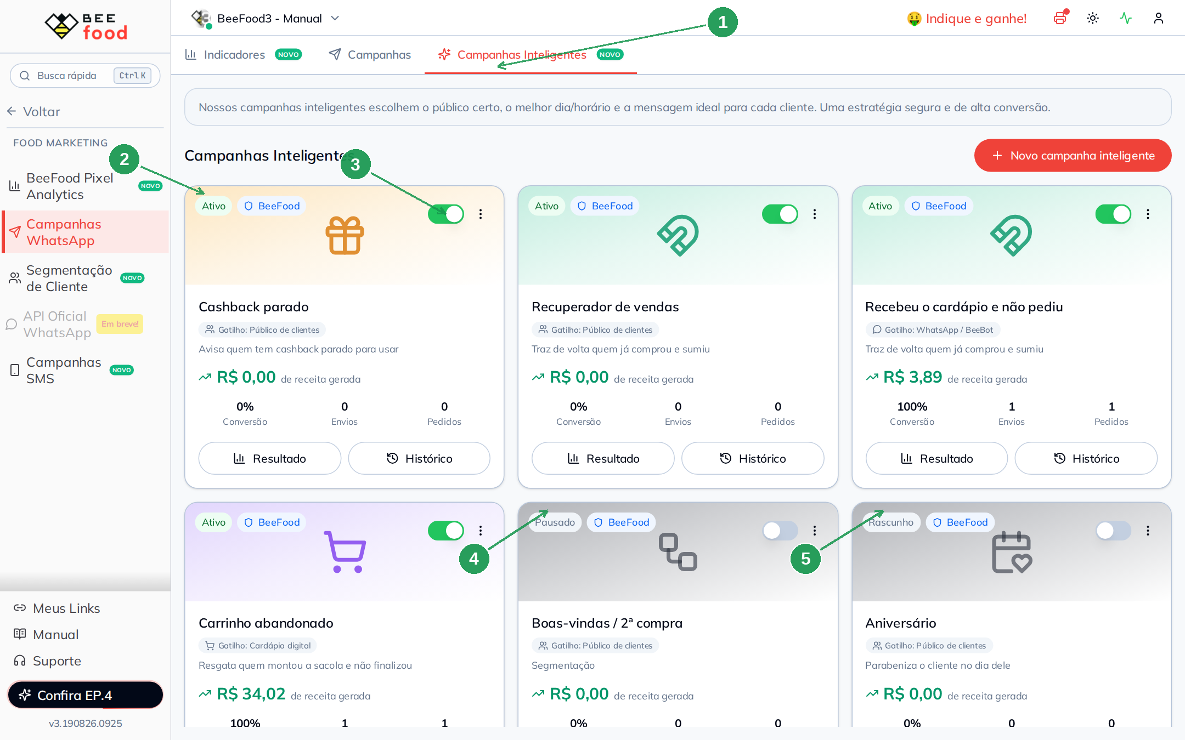The height and width of the screenshot is (740, 1185).
Task: Disable the Cashback parado campaign toggle
Action: [446, 214]
